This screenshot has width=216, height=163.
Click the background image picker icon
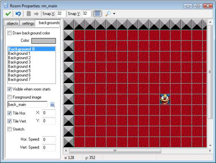click(53, 104)
